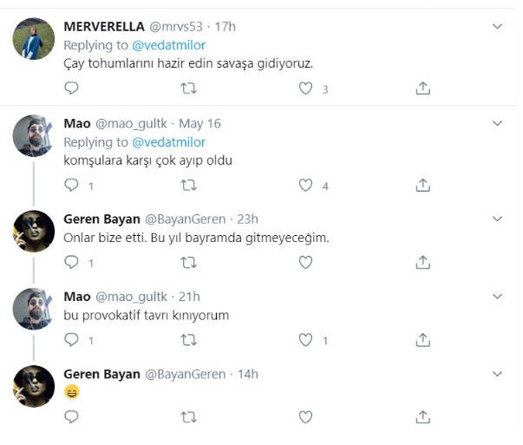Open MERVERELLA's profile name link

pyautogui.click(x=104, y=26)
